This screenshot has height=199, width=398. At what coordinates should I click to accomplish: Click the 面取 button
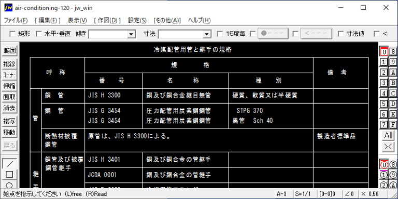tap(9, 97)
